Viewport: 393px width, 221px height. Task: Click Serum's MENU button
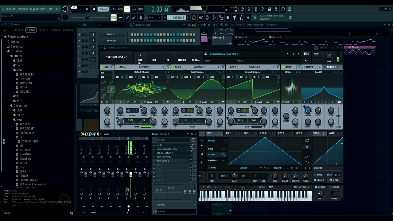click(317, 54)
